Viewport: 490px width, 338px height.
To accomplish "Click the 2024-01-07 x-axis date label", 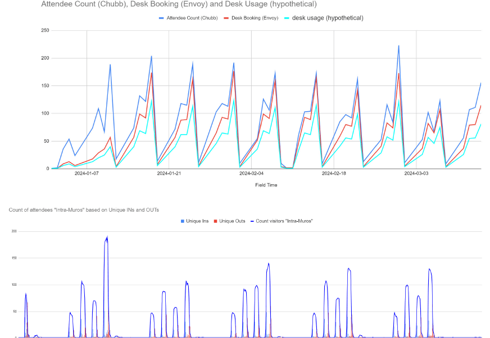I will click(x=87, y=173).
